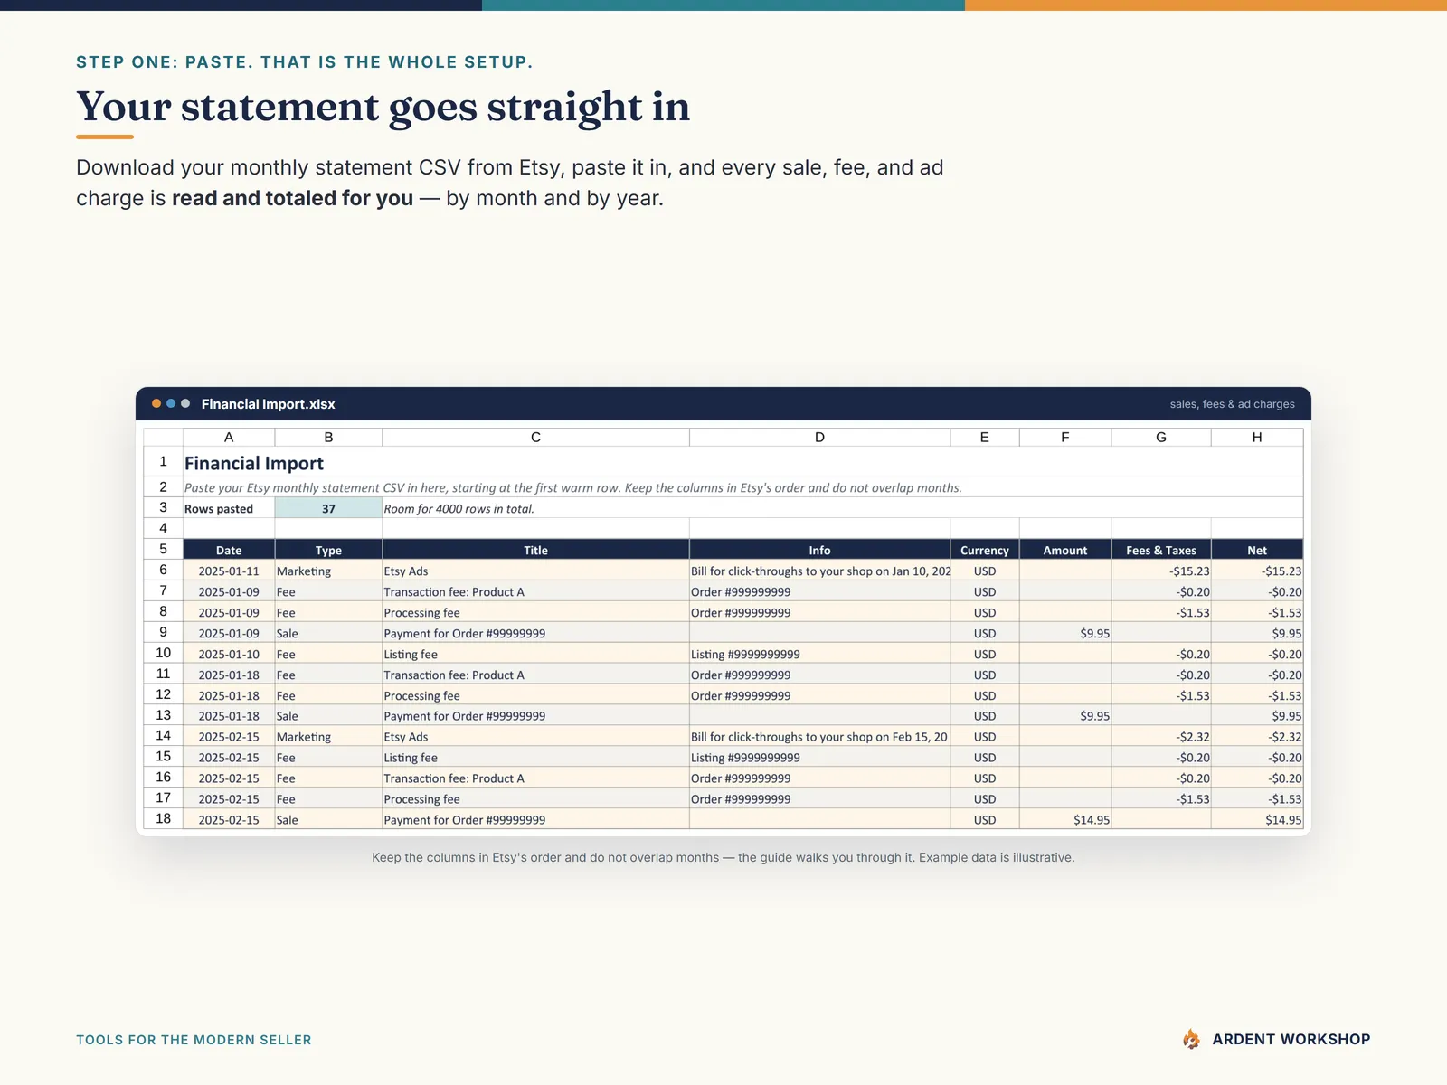Click the $9.95 Net cell in row 13
The image size is (1447, 1085).
pos(1257,715)
